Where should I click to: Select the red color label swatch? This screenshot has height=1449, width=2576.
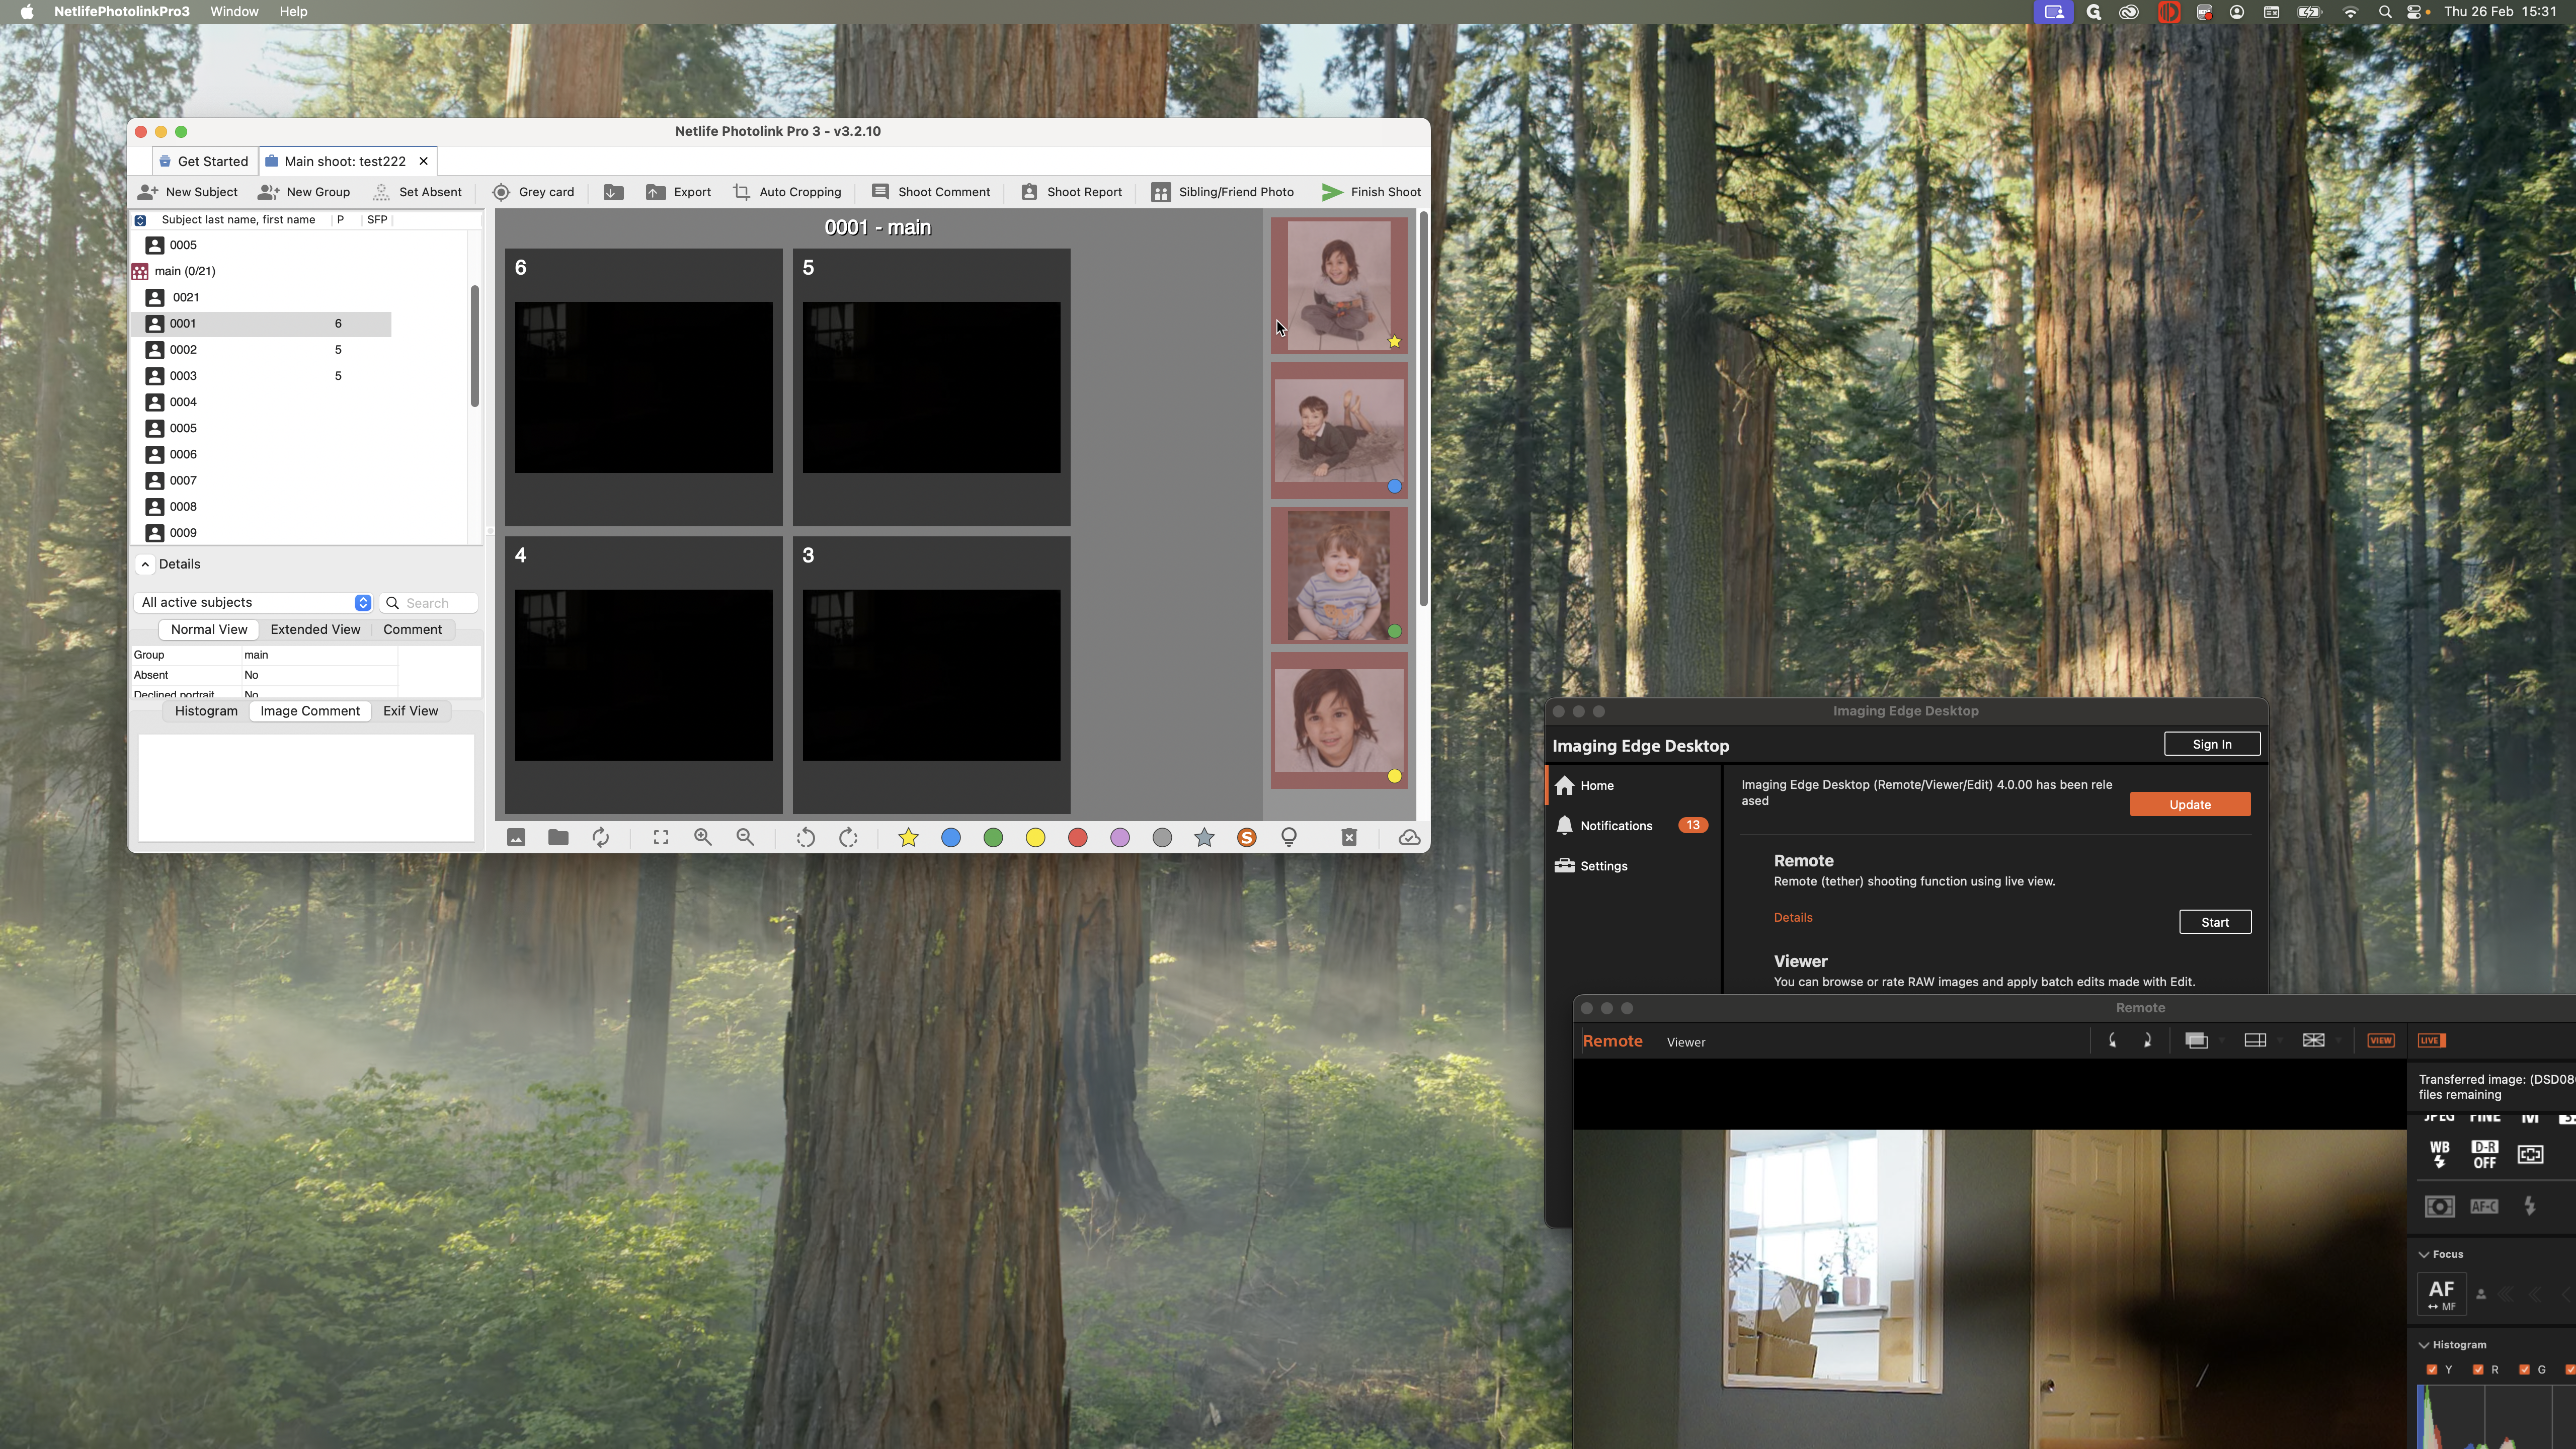[x=1077, y=838]
